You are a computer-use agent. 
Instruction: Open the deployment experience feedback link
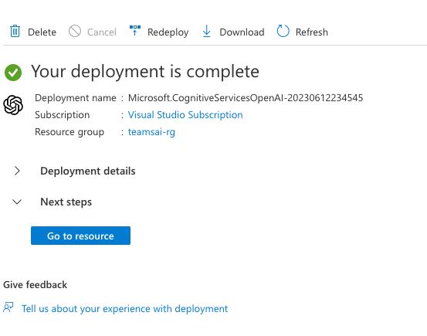coord(124,309)
